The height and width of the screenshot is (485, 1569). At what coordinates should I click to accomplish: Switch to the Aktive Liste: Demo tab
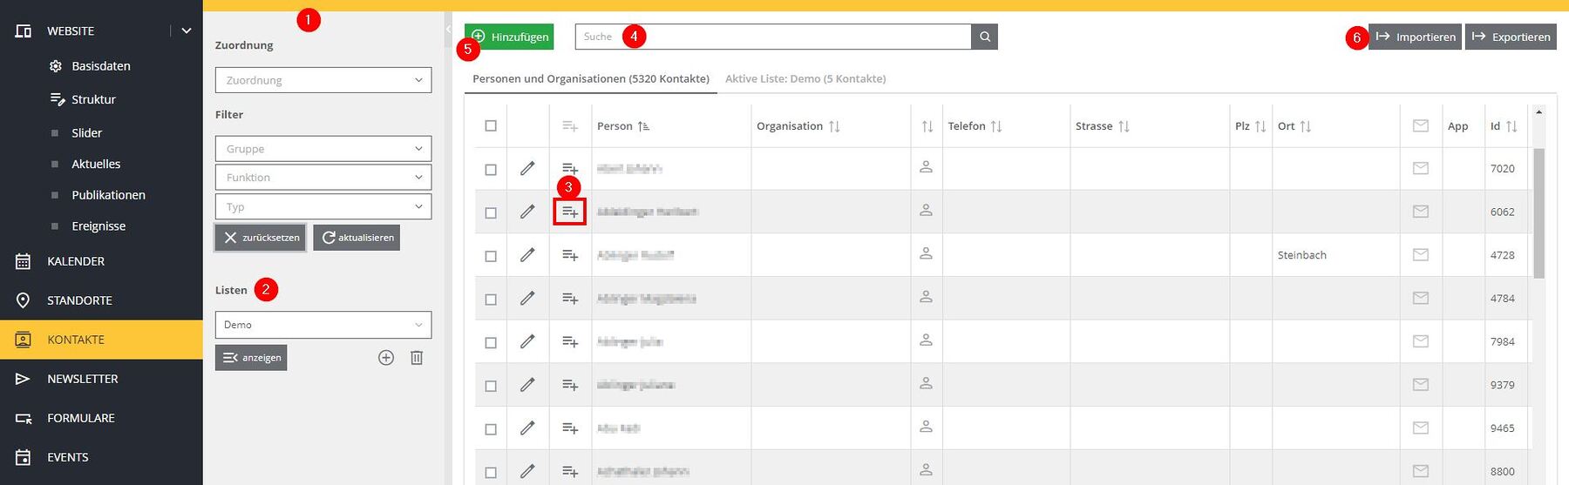pyautogui.click(x=805, y=78)
